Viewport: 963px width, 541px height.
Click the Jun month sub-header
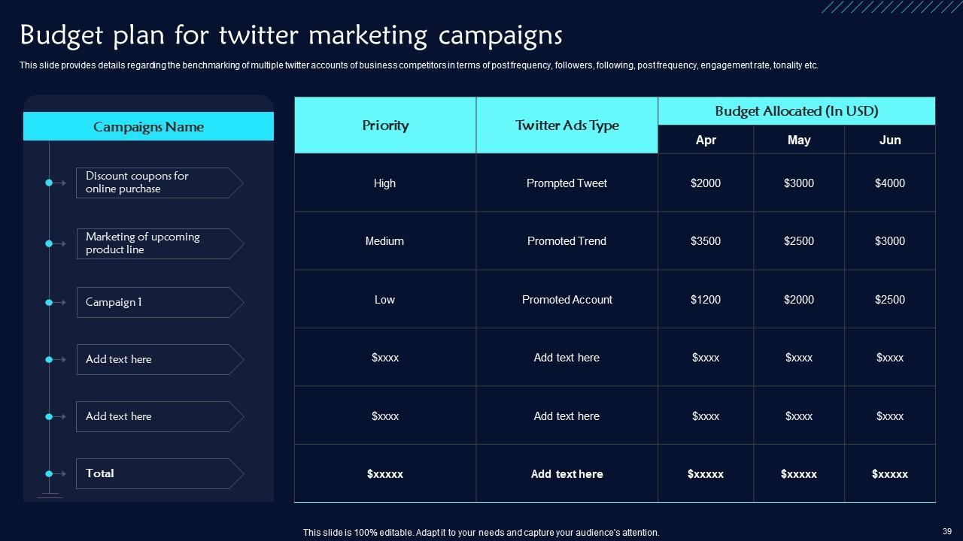click(890, 140)
